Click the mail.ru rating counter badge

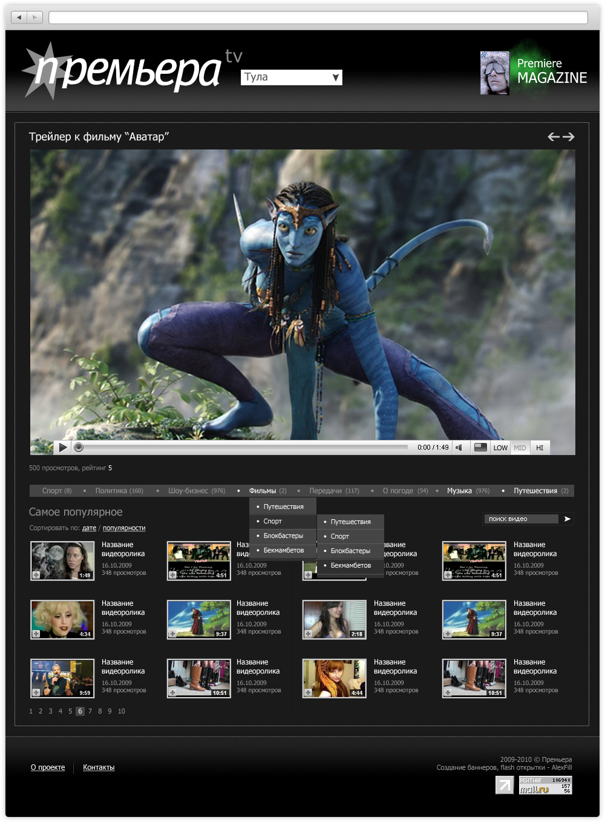(x=545, y=785)
